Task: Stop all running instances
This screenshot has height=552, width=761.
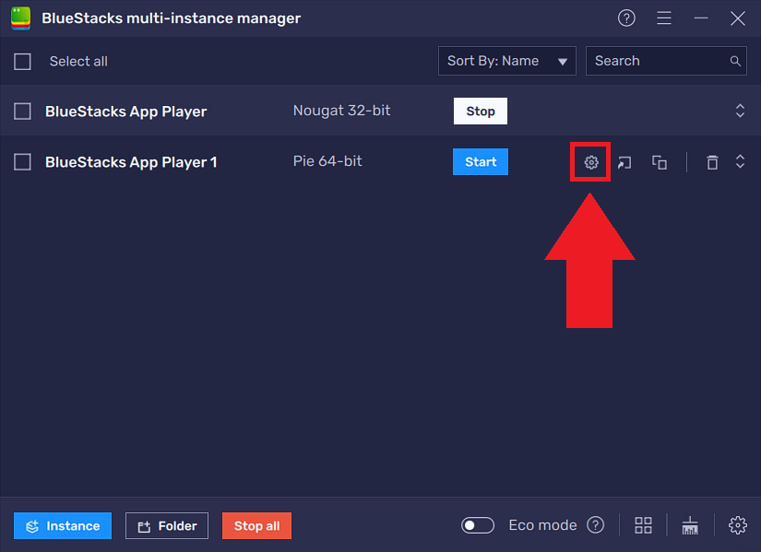Action: point(256,525)
